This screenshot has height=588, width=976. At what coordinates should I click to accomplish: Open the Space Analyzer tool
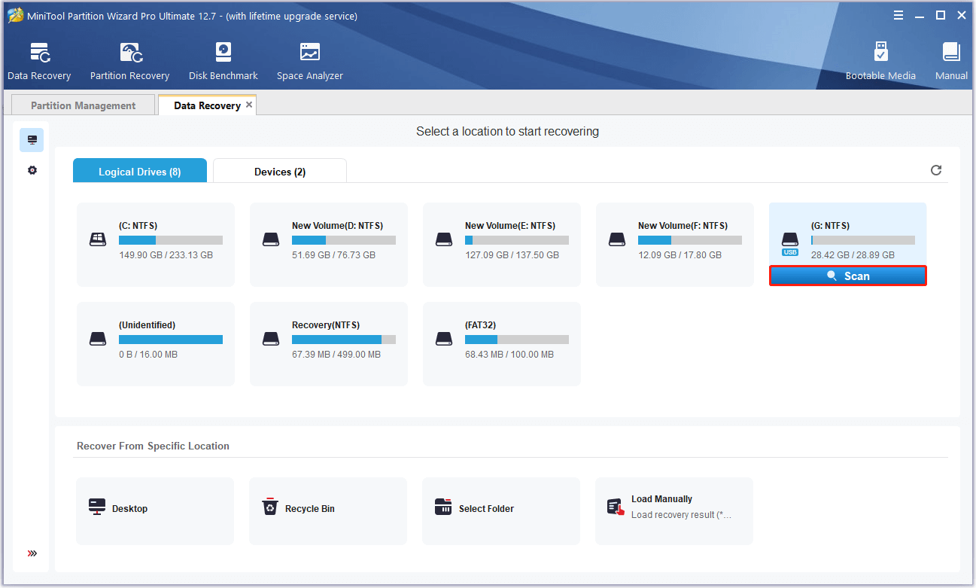[x=309, y=62]
